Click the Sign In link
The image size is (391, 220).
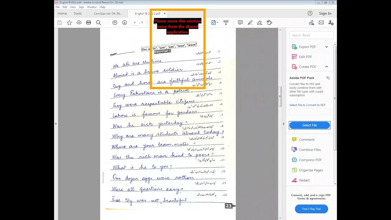(325, 13)
